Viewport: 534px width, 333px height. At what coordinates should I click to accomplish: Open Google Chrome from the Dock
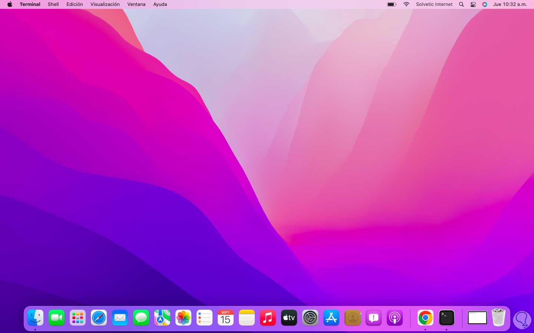point(425,318)
